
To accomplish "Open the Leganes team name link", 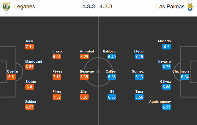I will (25, 7).
